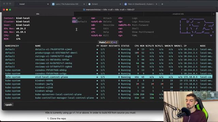The height and width of the screenshot is (122, 218).
Task: Click the K9s ASCII logo
Action: (x=197, y=27)
